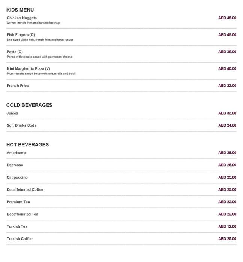This screenshot has width=243, height=262.
Task: Click the Turkish Tea AED 12.00 price
Action: pyautogui.click(x=227, y=226)
